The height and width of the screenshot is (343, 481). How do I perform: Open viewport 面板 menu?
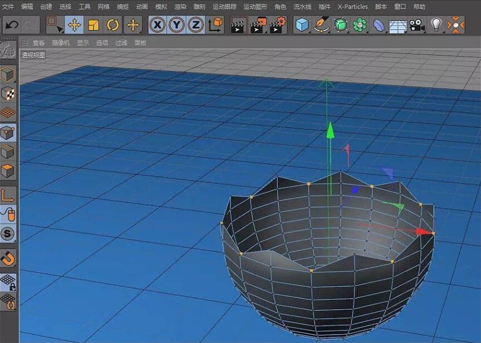[140, 43]
